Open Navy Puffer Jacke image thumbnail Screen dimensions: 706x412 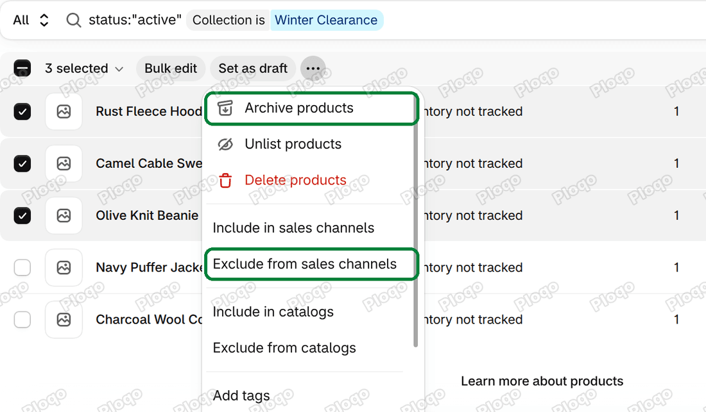(64, 268)
